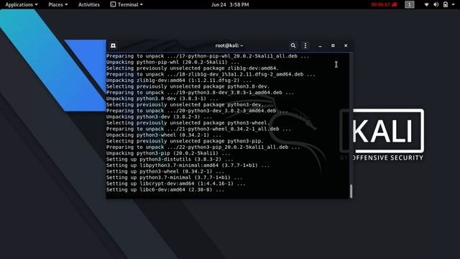Open the terminal three-dot menu
This screenshot has height=259, width=460.
305,45
